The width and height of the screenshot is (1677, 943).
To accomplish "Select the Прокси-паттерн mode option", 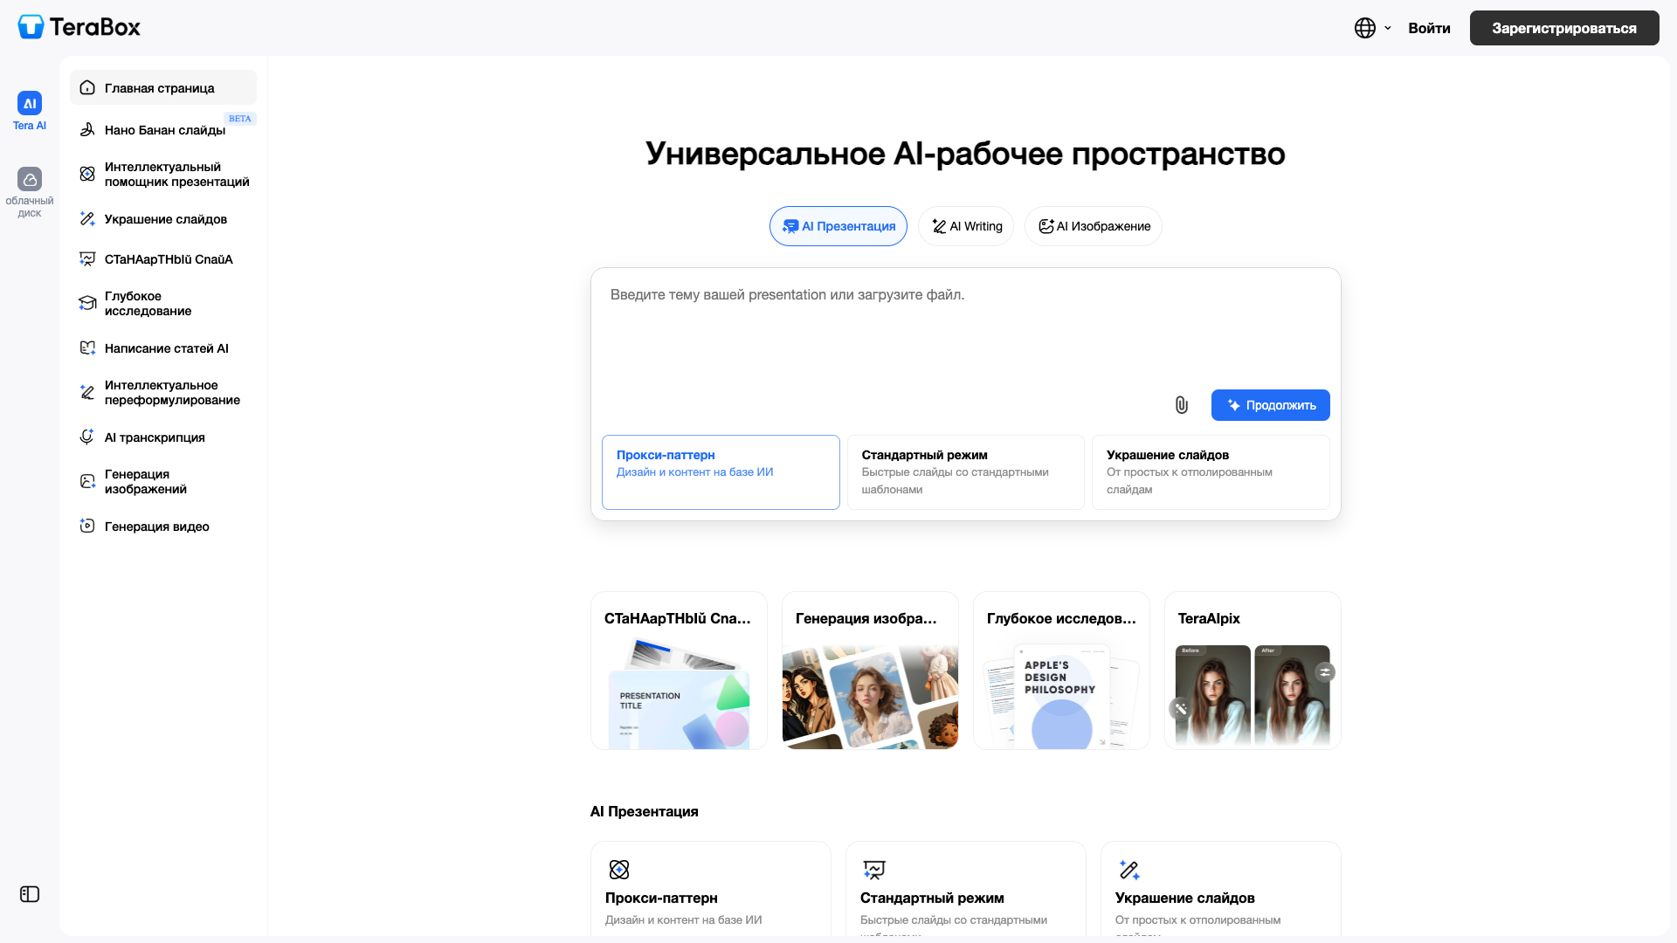I will point(721,472).
